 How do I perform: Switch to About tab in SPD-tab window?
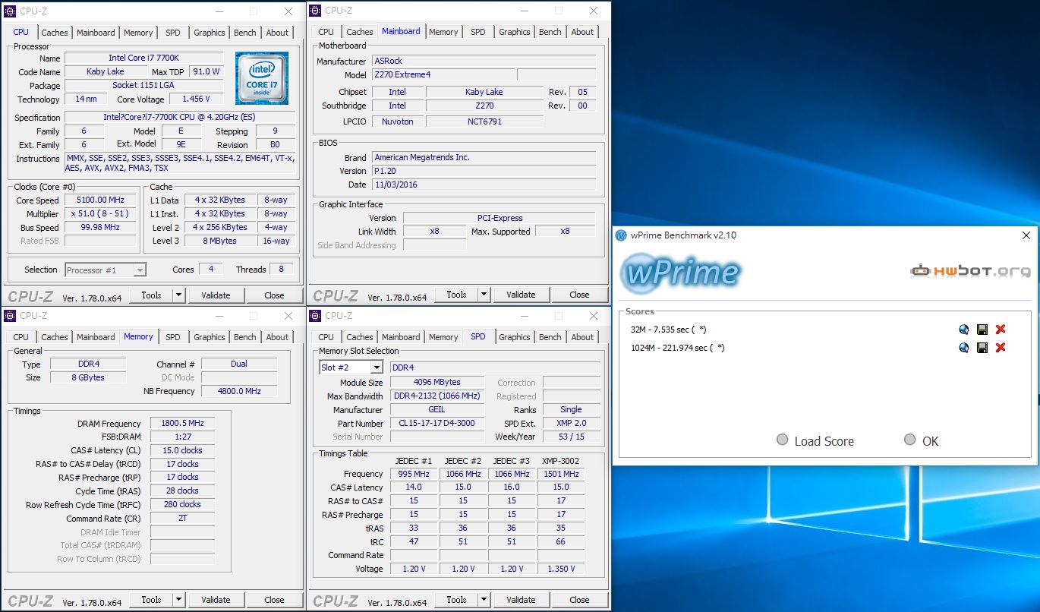[x=582, y=337]
